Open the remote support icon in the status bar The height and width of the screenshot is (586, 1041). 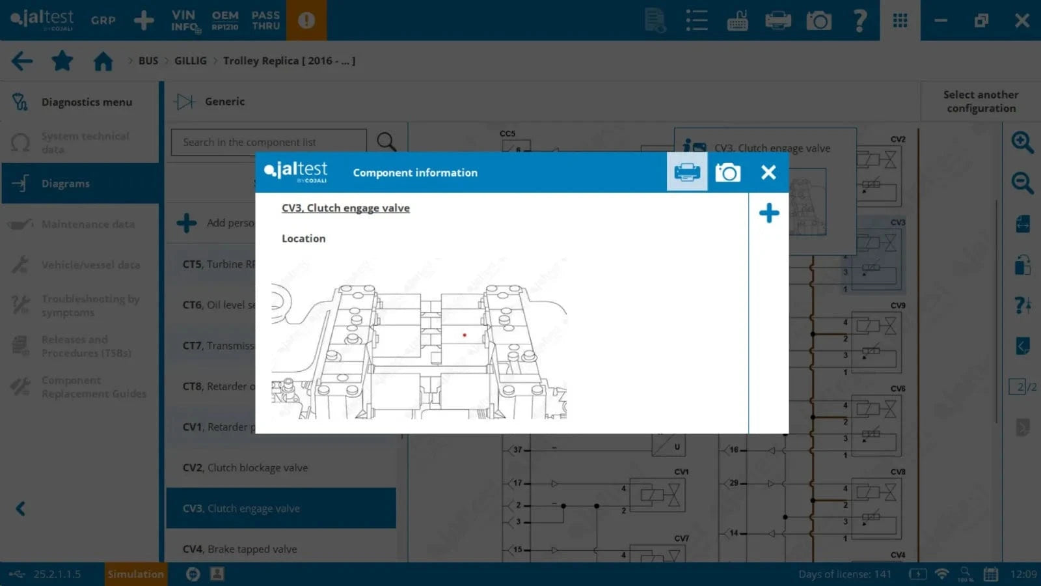193,574
